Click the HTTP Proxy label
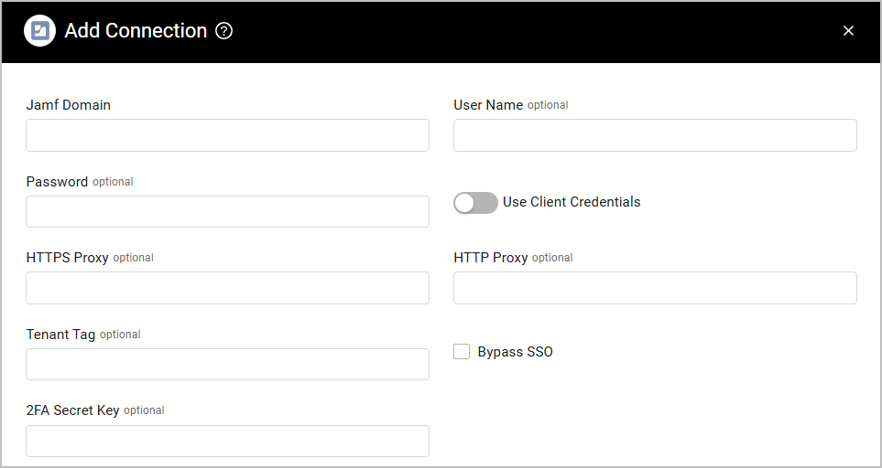 point(491,258)
